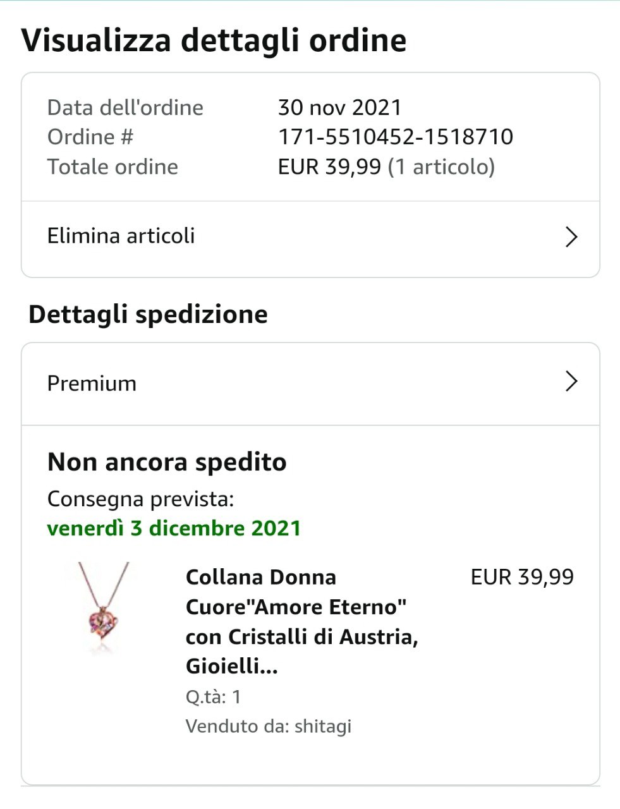The image size is (620, 809).
Task: Expand the Elimina articoli chevron arrow
Action: coord(571,237)
